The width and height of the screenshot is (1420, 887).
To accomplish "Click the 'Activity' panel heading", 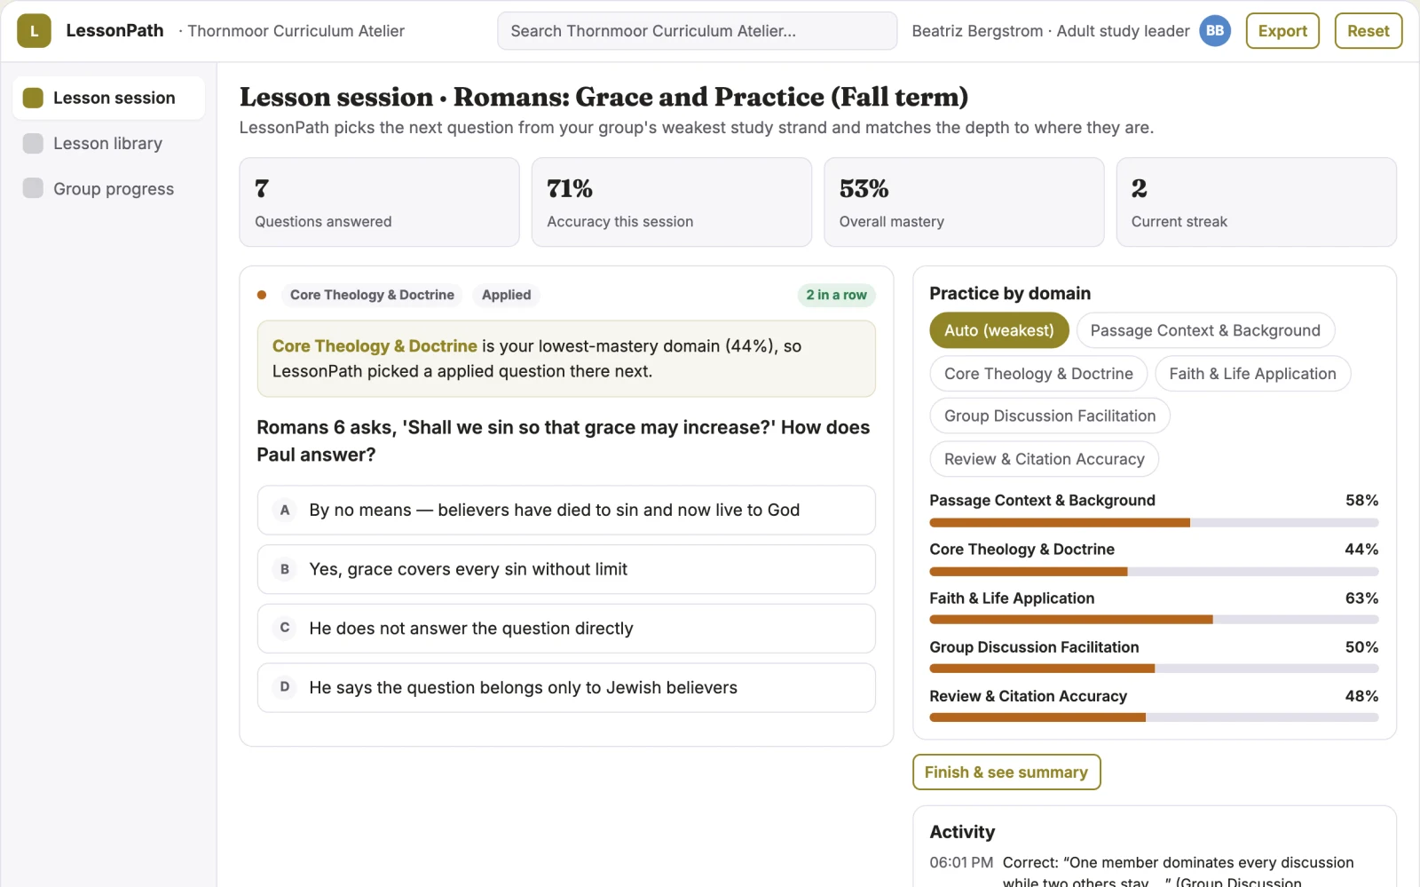I will 962,832.
